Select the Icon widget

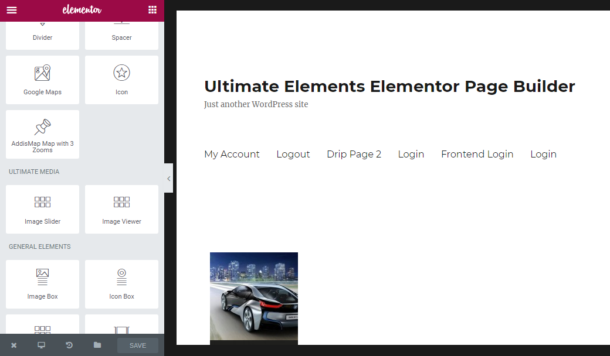(x=122, y=80)
